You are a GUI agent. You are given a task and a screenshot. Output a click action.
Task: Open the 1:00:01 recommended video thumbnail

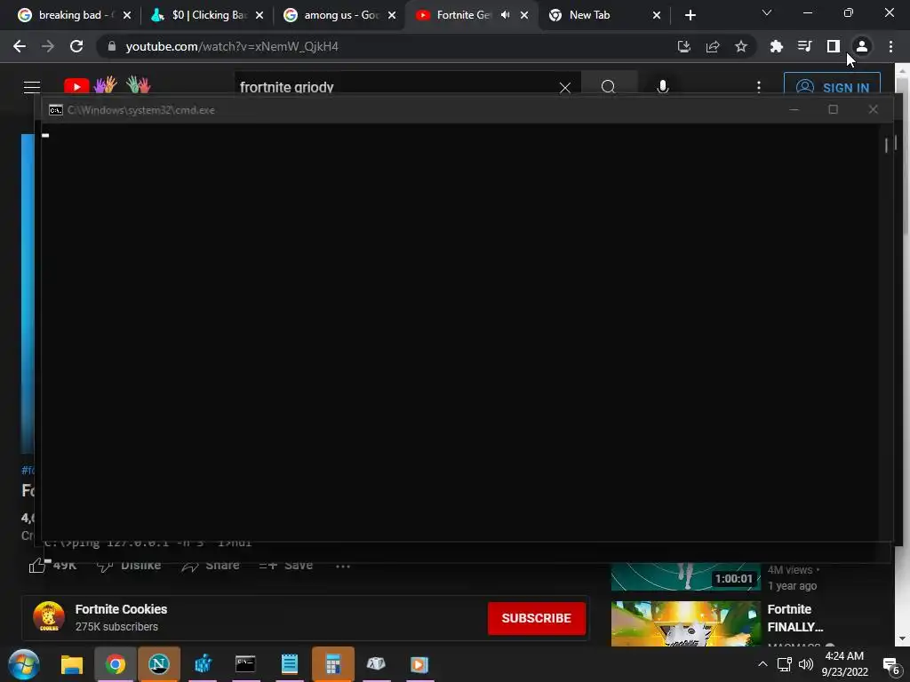[x=685, y=576]
